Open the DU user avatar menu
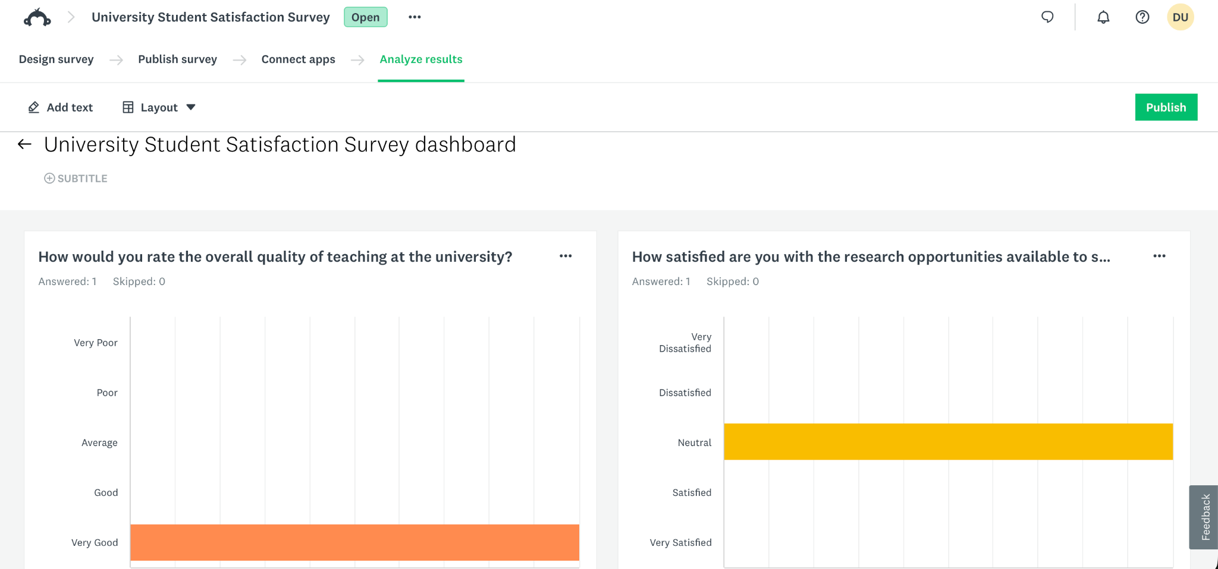 1181,17
